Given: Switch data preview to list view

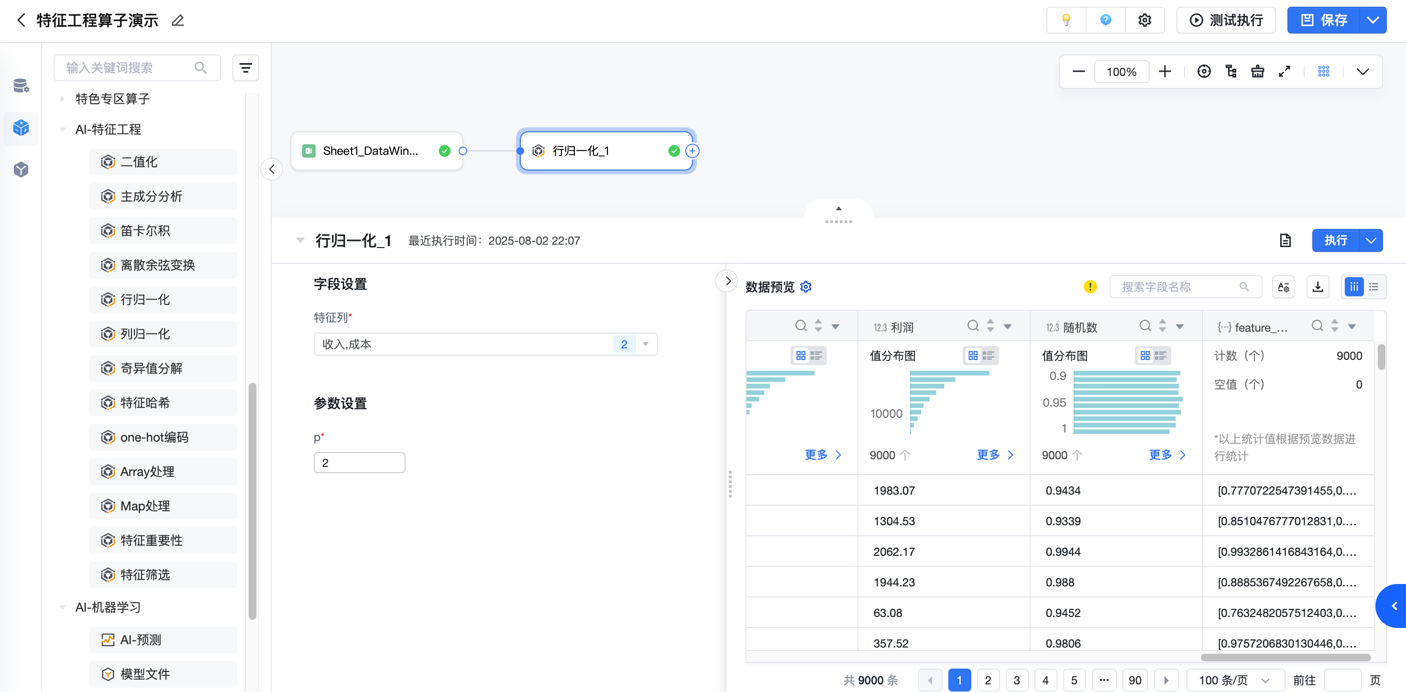Looking at the screenshot, I should [1374, 287].
